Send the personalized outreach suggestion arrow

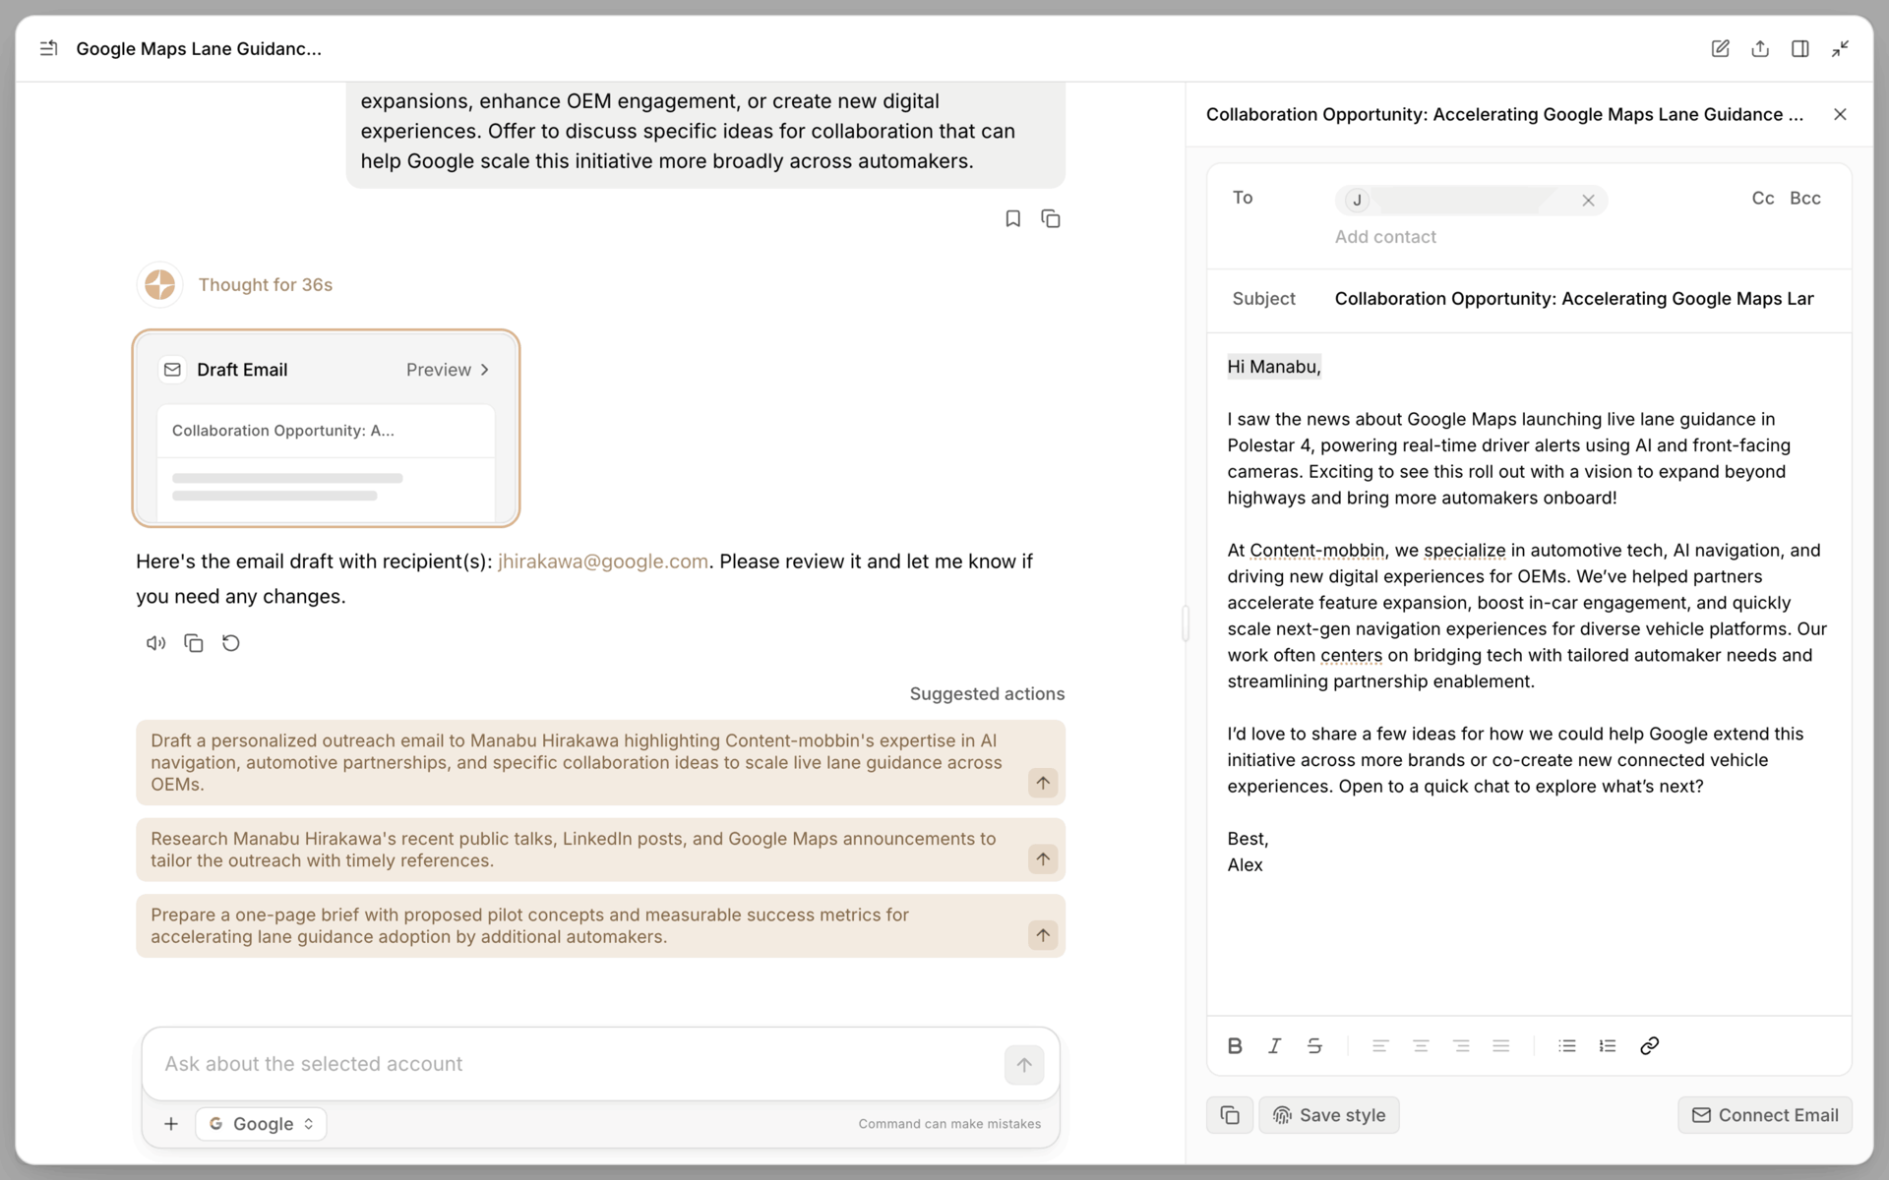click(1043, 783)
